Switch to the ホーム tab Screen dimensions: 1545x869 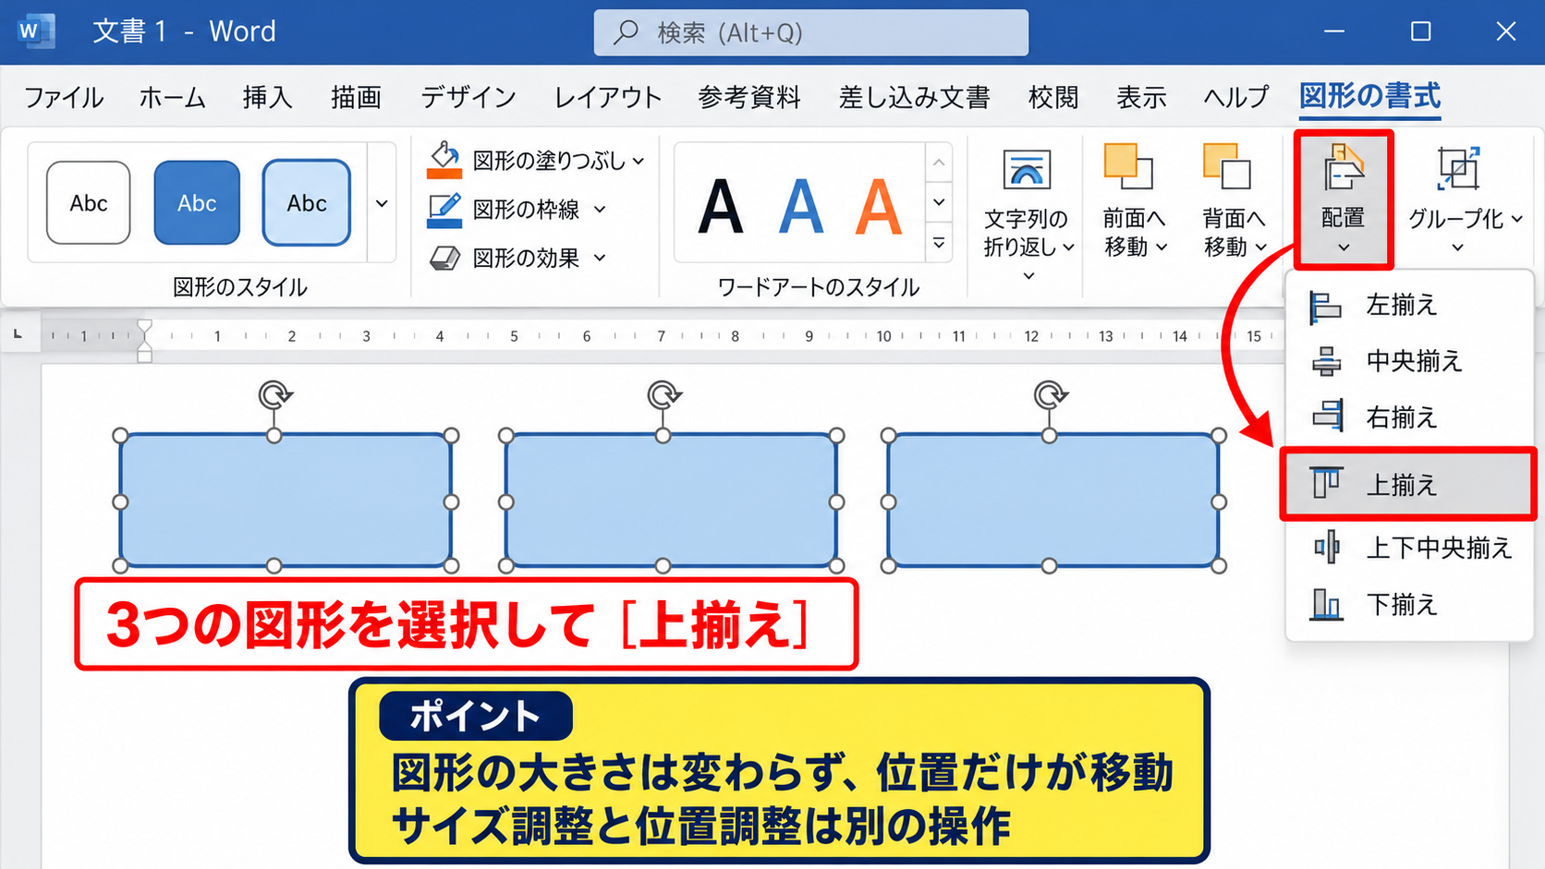coord(172,97)
